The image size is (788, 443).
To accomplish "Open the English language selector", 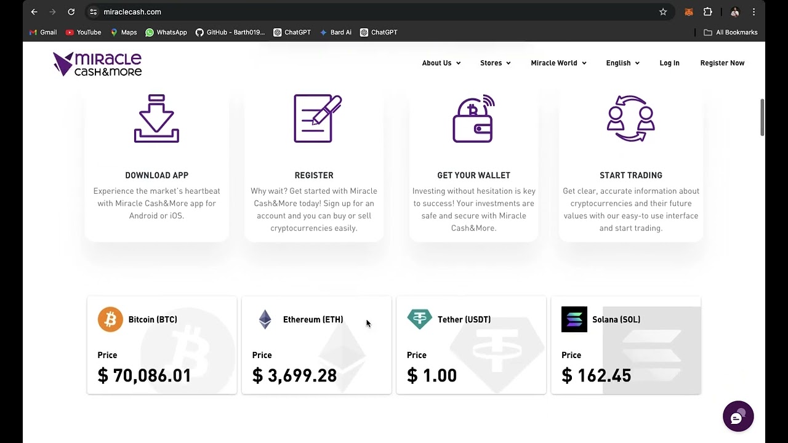I will [622, 63].
